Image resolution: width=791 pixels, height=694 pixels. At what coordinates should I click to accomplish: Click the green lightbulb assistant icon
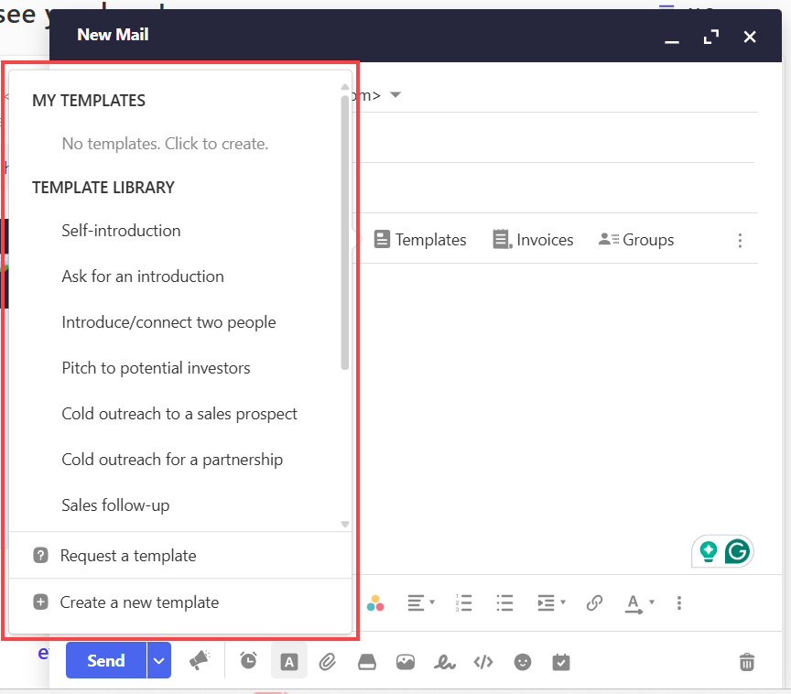(709, 551)
